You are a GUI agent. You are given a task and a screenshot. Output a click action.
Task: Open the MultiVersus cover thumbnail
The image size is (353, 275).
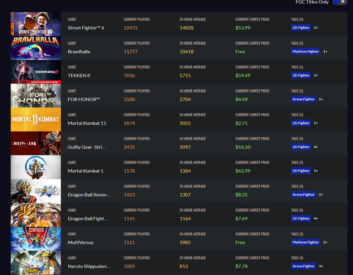[35, 238]
